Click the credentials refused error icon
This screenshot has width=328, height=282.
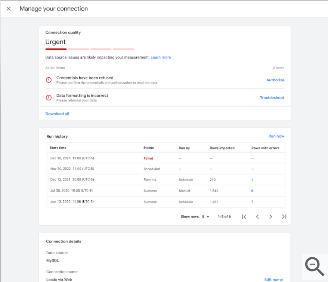pos(49,80)
